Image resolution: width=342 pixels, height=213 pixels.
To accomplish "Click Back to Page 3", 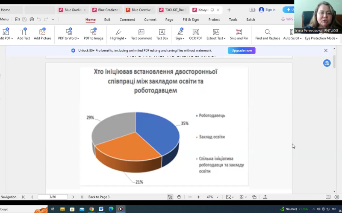I will pos(99,197).
